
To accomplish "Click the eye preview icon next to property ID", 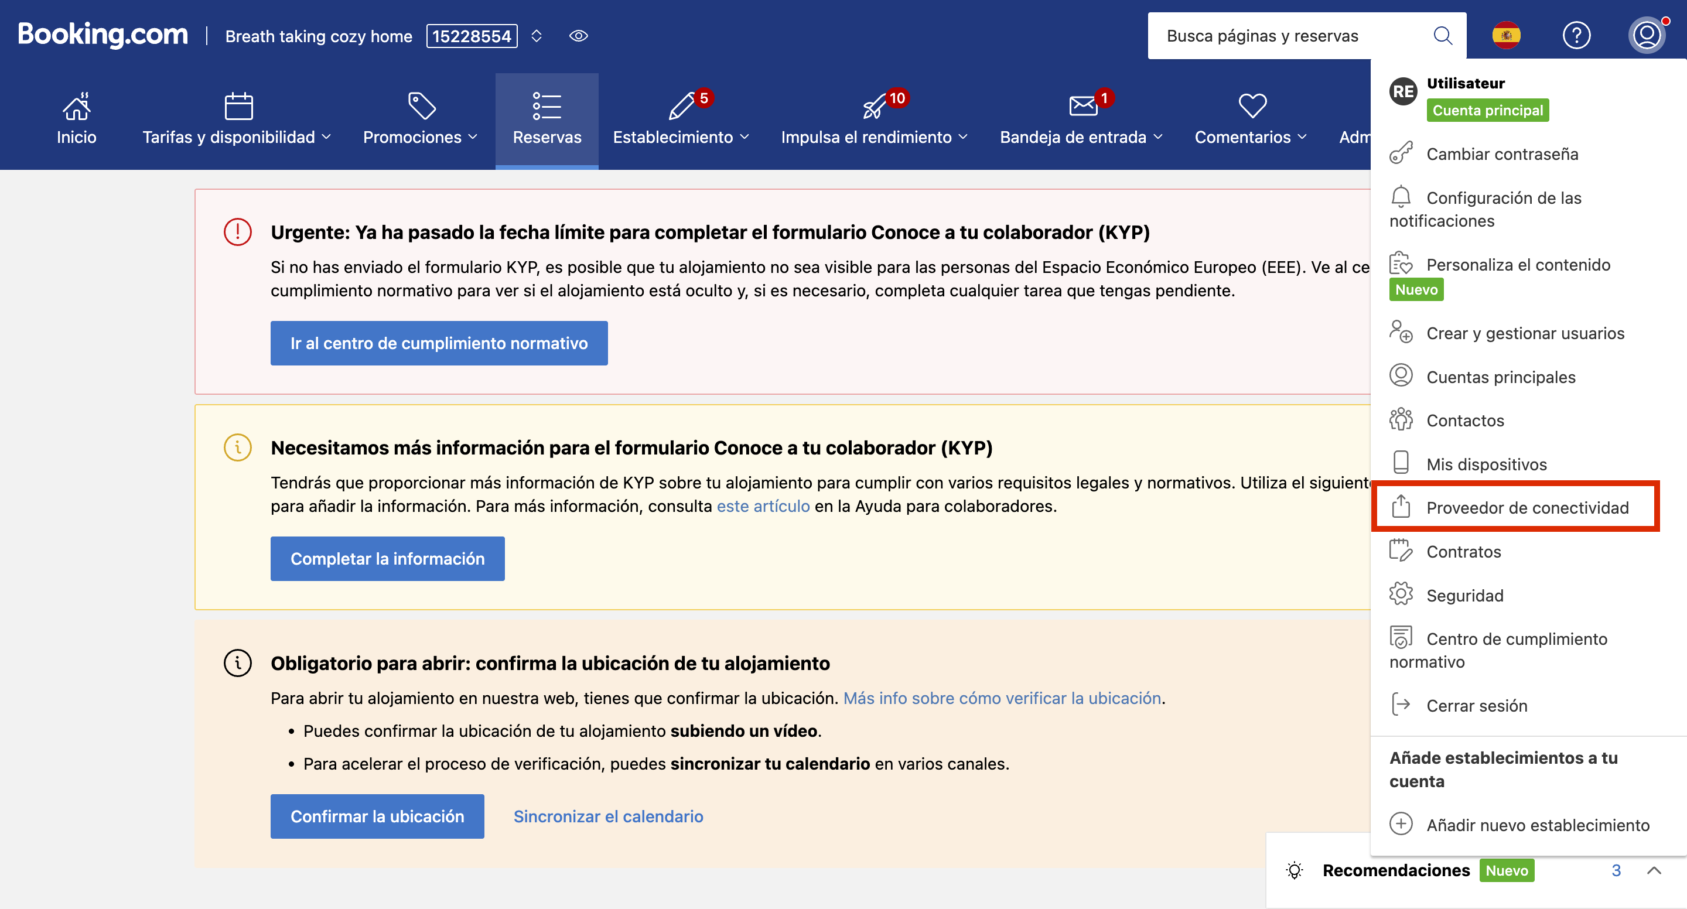I will (578, 36).
